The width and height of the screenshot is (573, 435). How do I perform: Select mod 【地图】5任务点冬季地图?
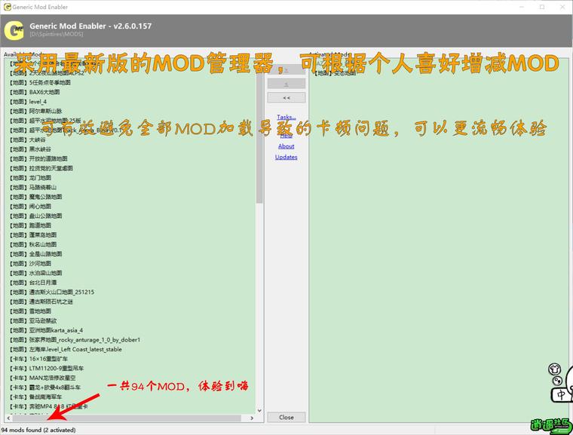(x=40, y=83)
